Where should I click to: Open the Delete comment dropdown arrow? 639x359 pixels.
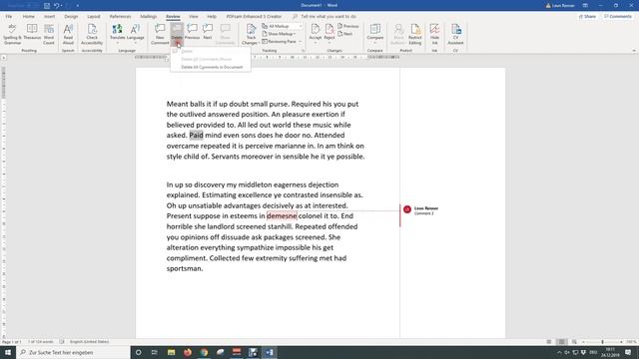click(x=177, y=43)
